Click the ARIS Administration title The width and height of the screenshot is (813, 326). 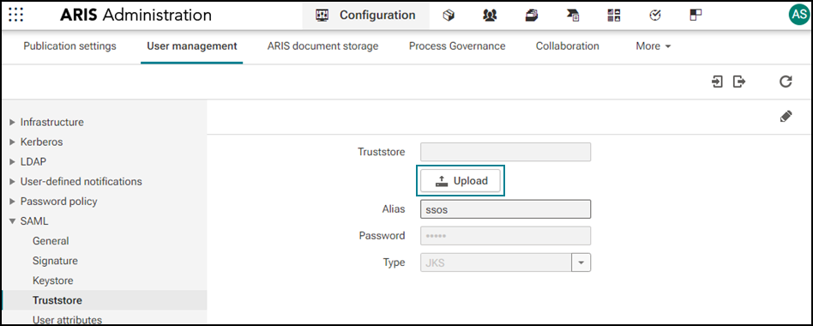pos(135,15)
